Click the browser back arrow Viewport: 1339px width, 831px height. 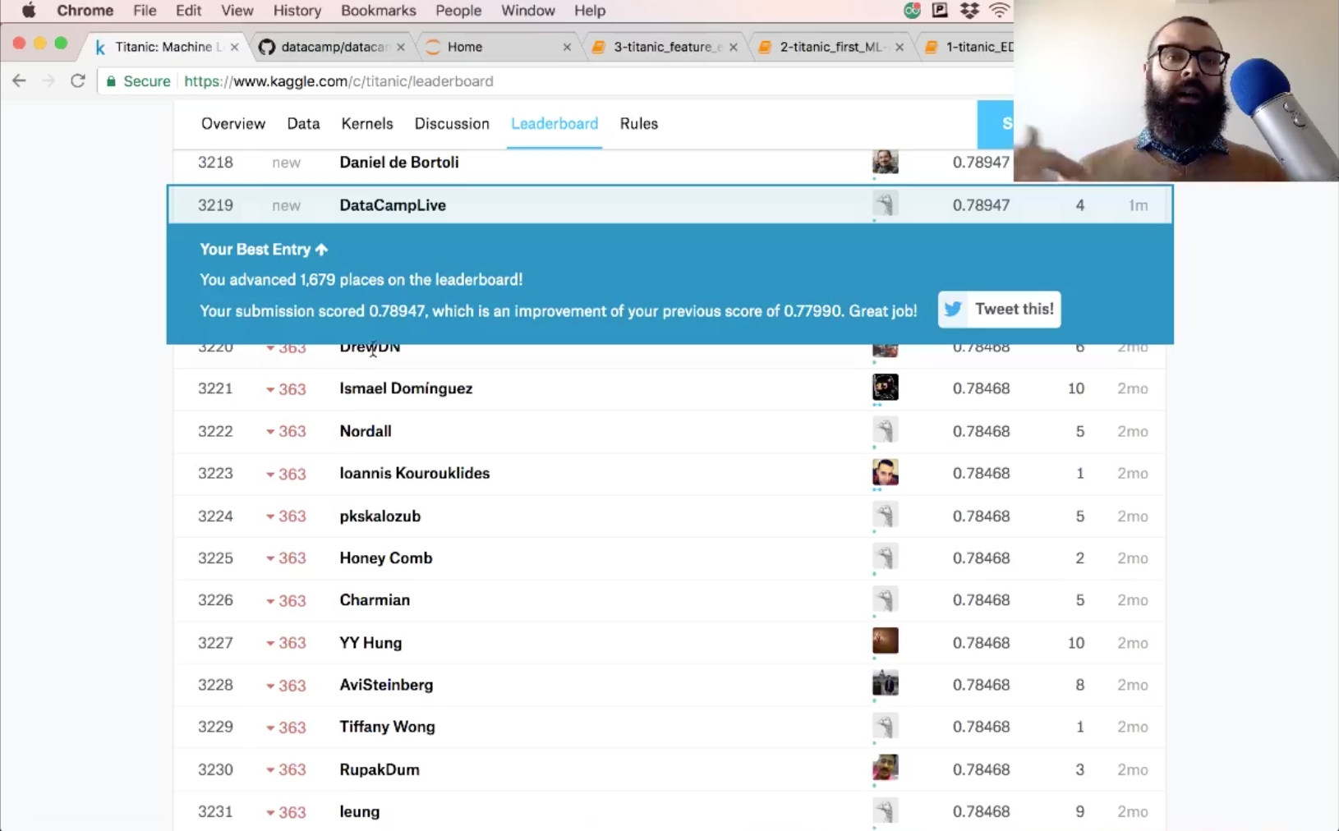[19, 80]
